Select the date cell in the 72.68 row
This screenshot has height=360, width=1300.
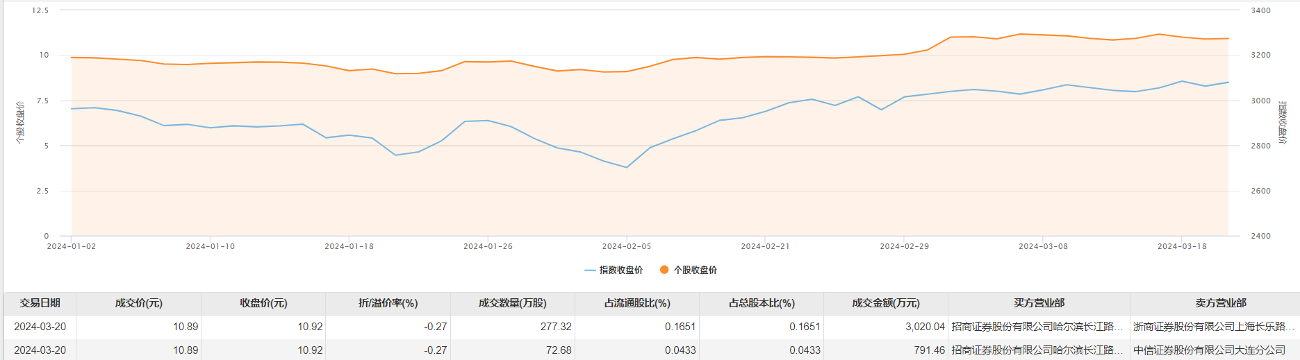point(40,350)
